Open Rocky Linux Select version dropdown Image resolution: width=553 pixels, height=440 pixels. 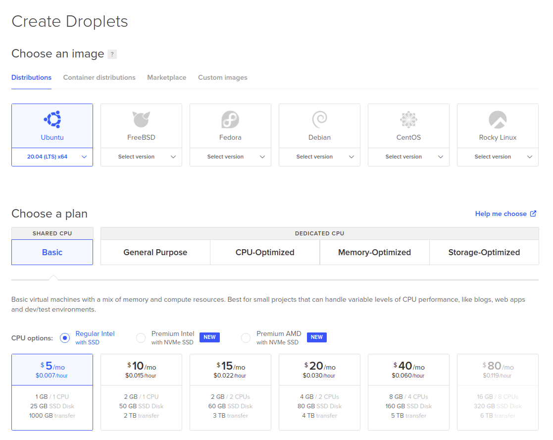coord(498,157)
